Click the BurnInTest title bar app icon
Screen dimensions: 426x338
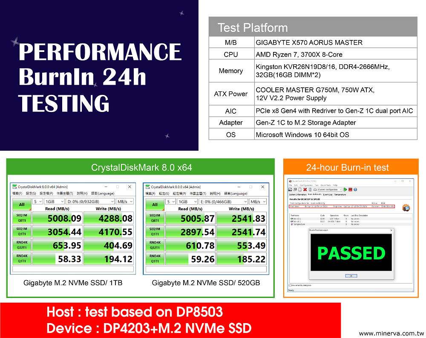pyautogui.click(x=290, y=181)
